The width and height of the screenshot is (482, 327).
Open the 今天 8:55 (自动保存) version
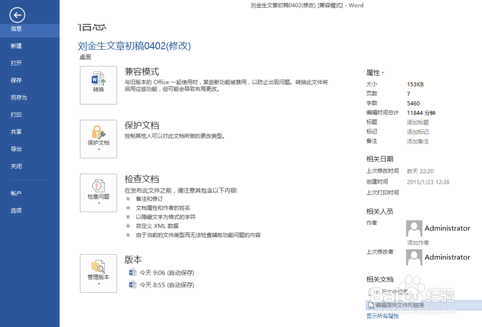(167, 285)
